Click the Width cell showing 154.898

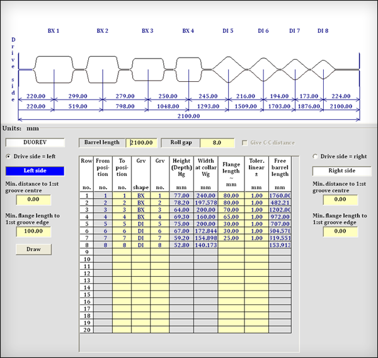[206, 238]
